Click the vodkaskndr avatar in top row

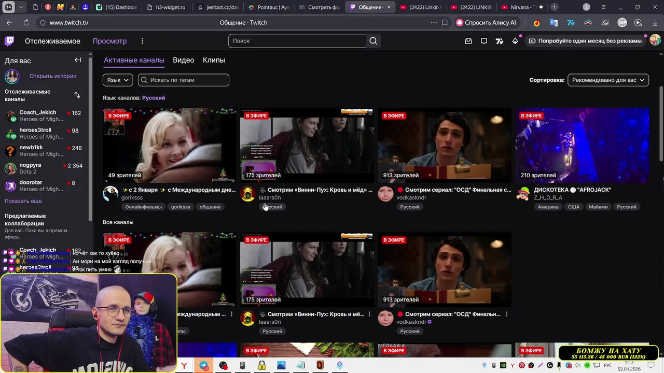385,194
